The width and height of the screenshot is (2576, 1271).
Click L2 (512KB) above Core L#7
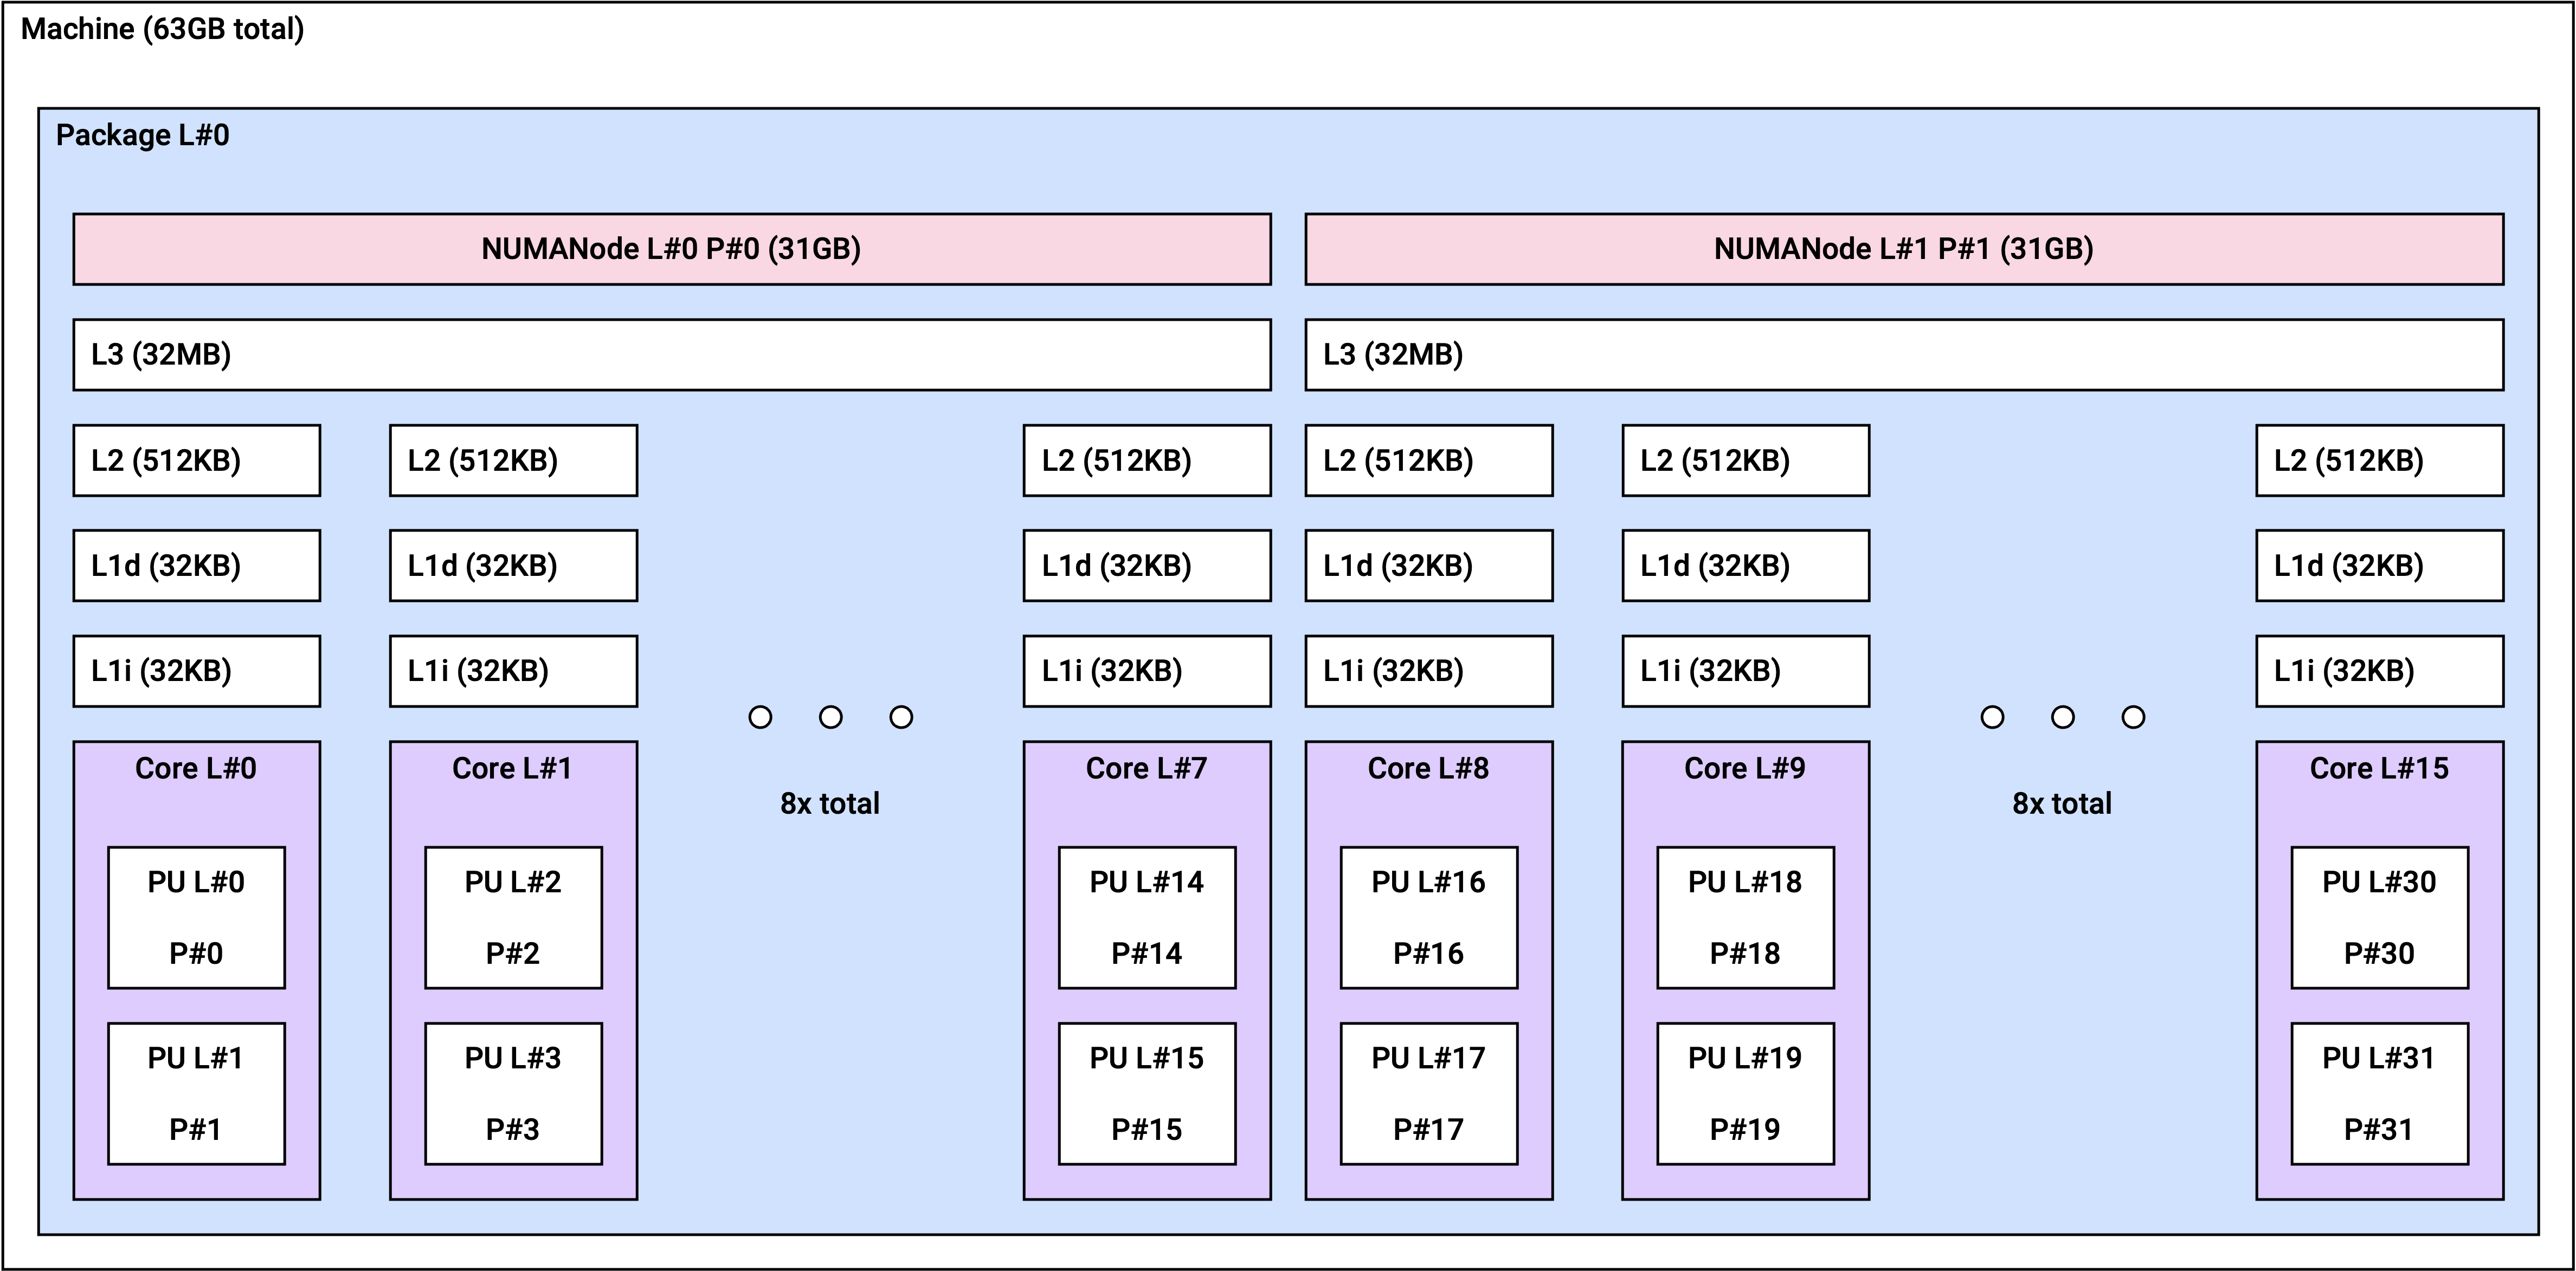(x=1147, y=461)
